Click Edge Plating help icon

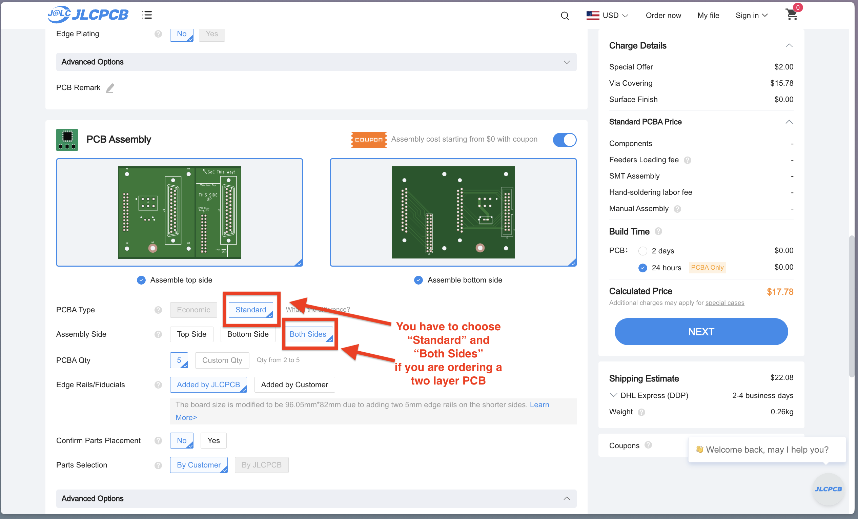(x=158, y=34)
